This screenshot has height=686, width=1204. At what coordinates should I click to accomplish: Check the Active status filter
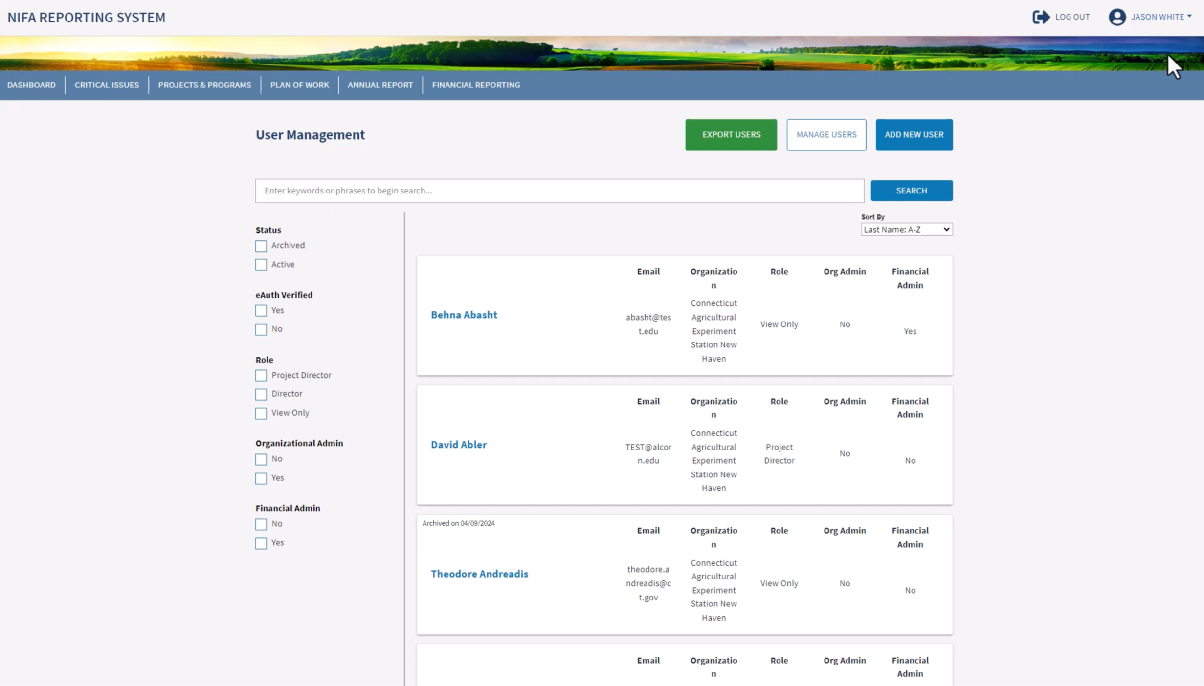tap(261, 265)
